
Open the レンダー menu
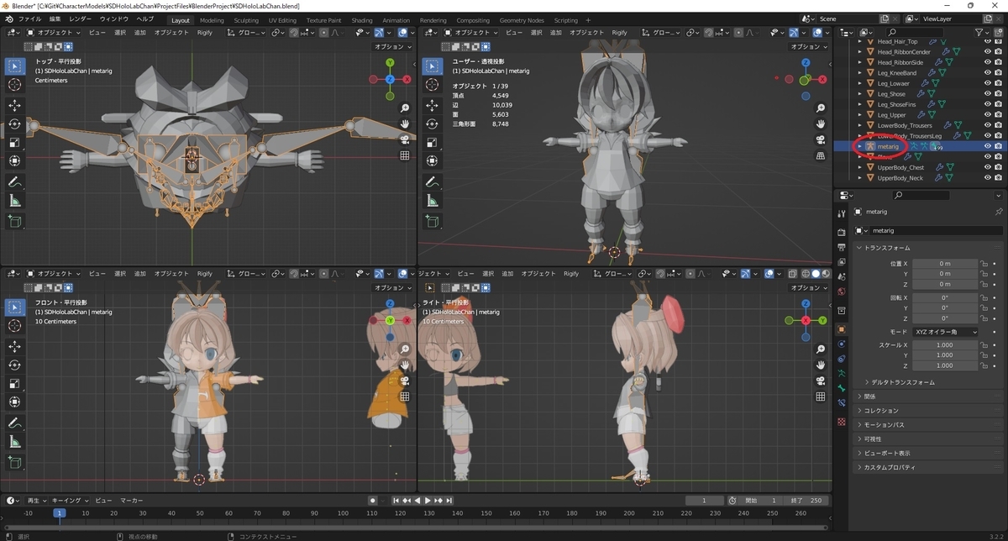pos(80,18)
